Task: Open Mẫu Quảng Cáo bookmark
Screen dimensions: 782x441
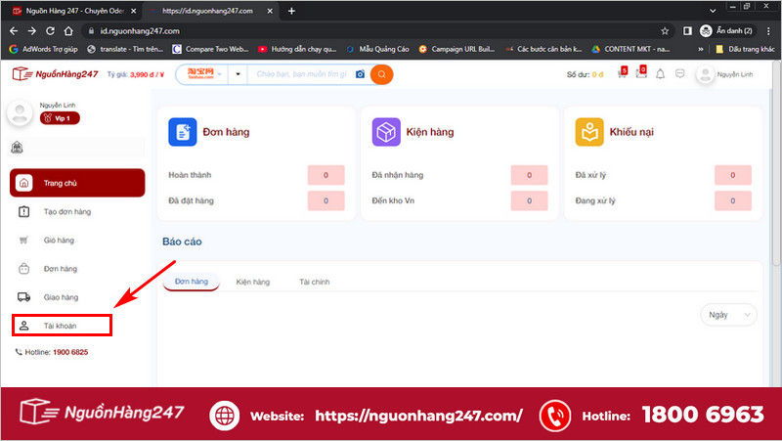Action: [x=377, y=49]
